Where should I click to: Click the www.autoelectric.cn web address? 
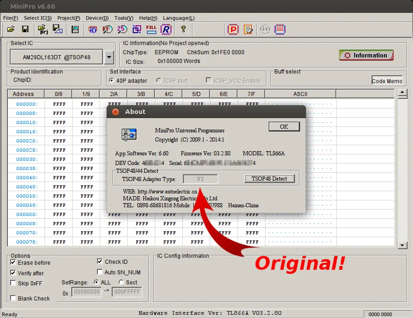[x=167, y=192]
